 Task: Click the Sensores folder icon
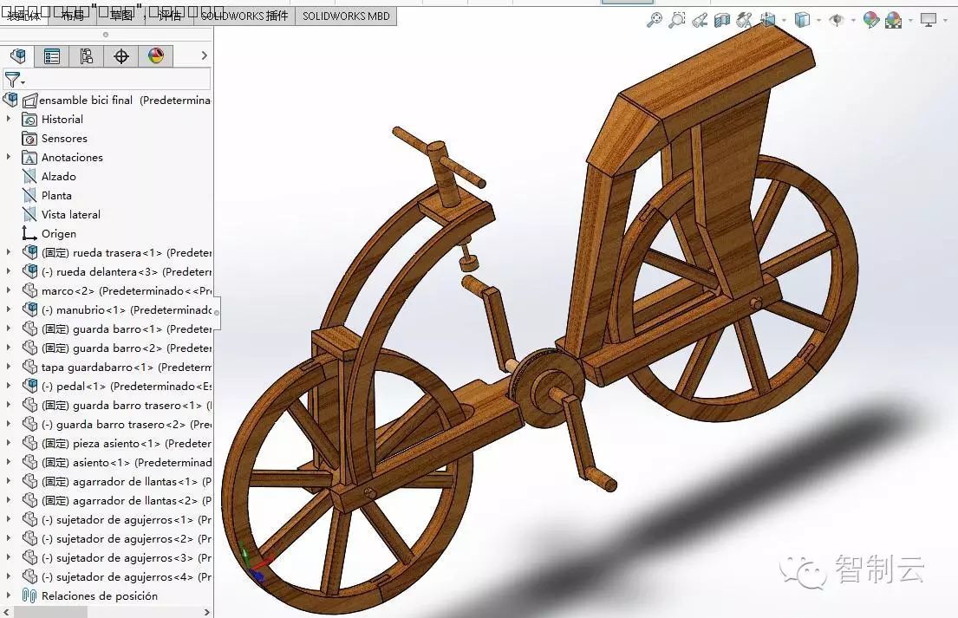[29, 139]
